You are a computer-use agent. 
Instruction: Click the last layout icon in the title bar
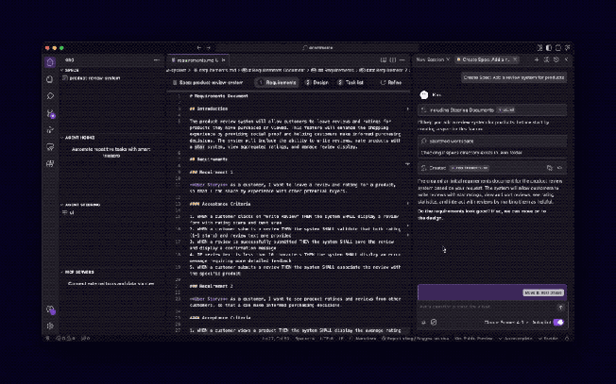[x=567, y=48]
